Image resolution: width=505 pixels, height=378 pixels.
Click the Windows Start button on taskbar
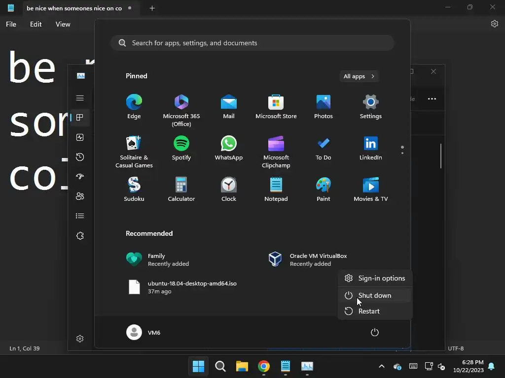pyautogui.click(x=198, y=366)
